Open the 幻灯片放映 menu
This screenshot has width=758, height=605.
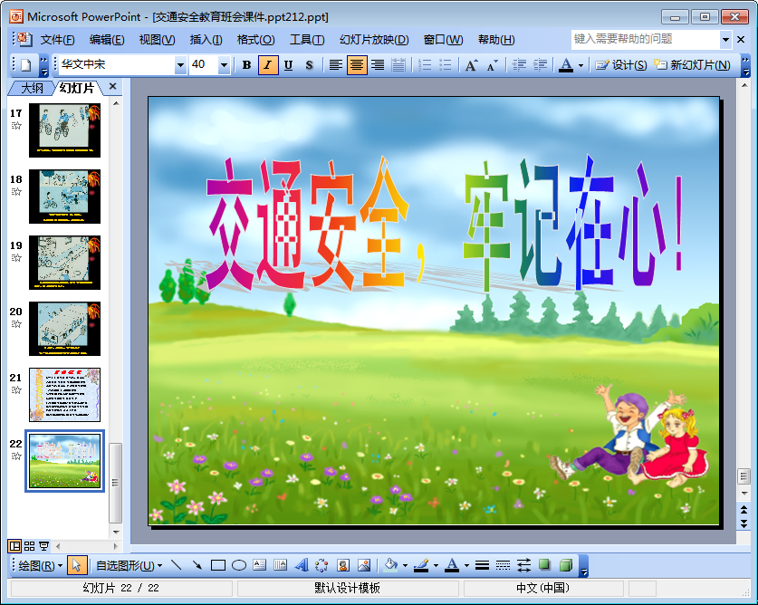(x=373, y=40)
